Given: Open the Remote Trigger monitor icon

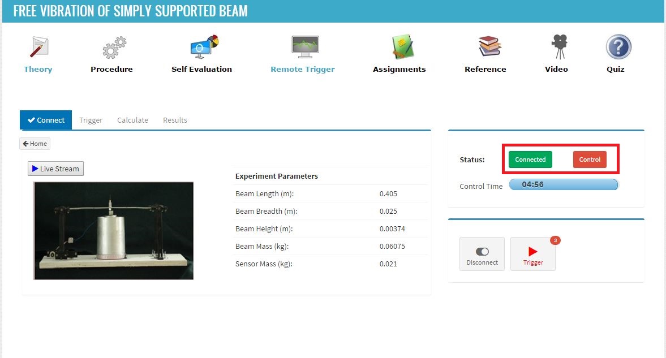Looking at the screenshot, I should tap(305, 47).
